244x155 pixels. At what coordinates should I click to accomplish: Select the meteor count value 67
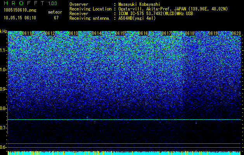click(x=56, y=18)
